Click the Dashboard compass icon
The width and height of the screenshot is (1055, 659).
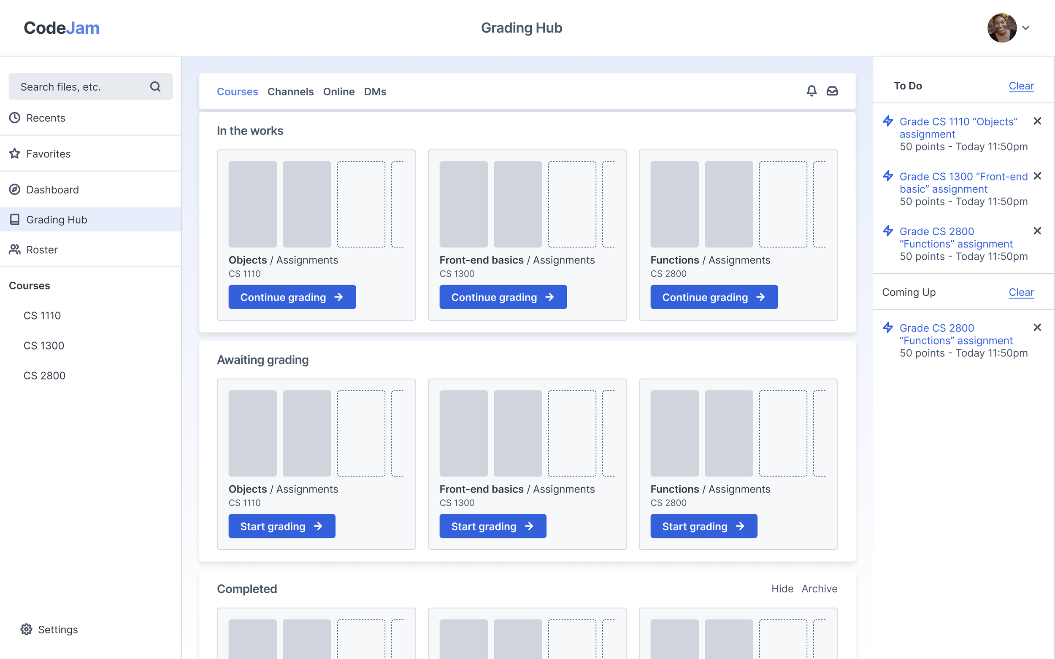point(15,190)
